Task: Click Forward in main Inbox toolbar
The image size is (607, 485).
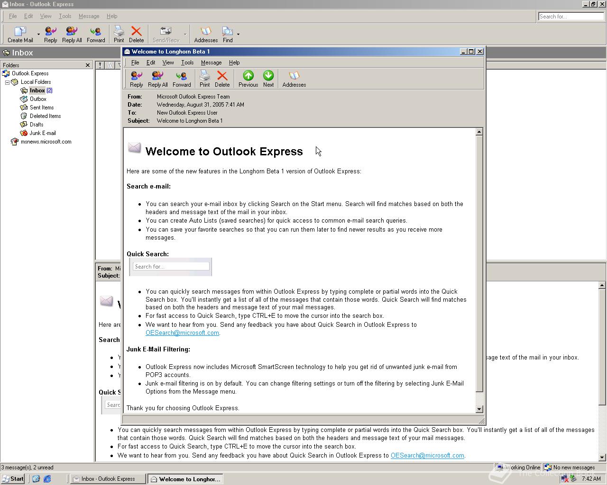Action: click(96, 35)
